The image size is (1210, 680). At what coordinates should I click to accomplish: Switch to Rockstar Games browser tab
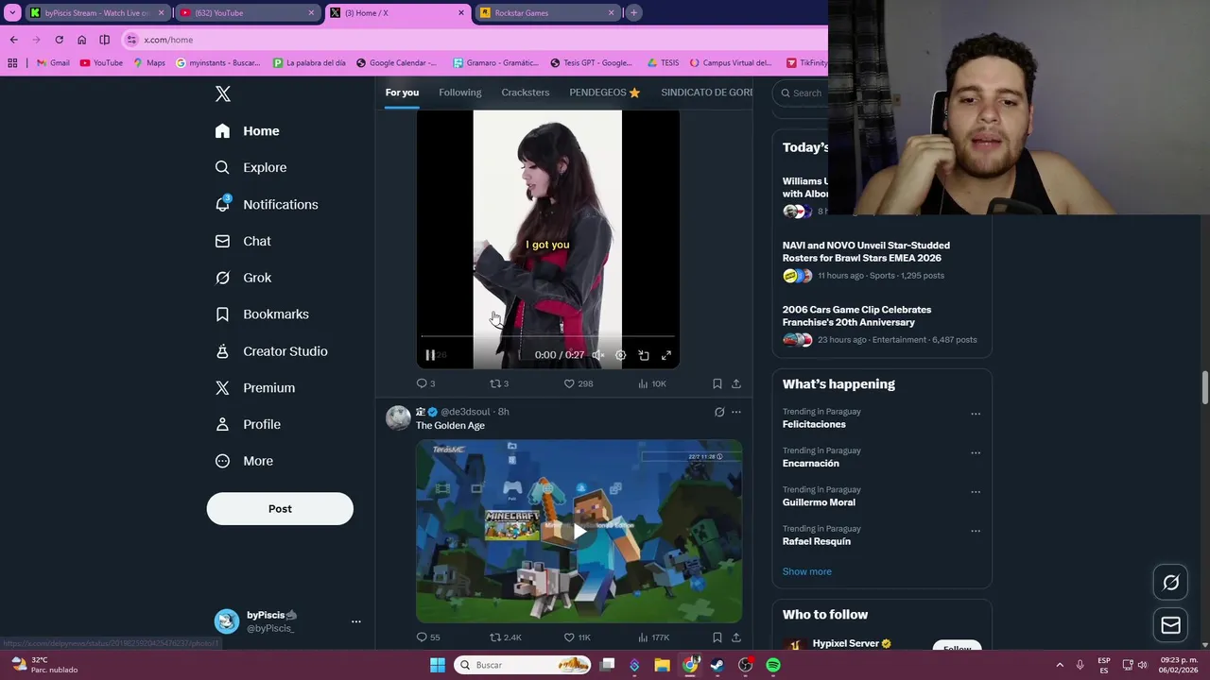pos(546,12)
